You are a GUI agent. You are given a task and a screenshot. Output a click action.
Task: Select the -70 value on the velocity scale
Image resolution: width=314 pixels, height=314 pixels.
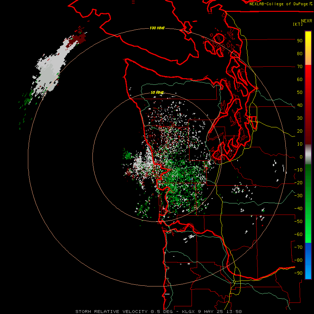point(298,247)
